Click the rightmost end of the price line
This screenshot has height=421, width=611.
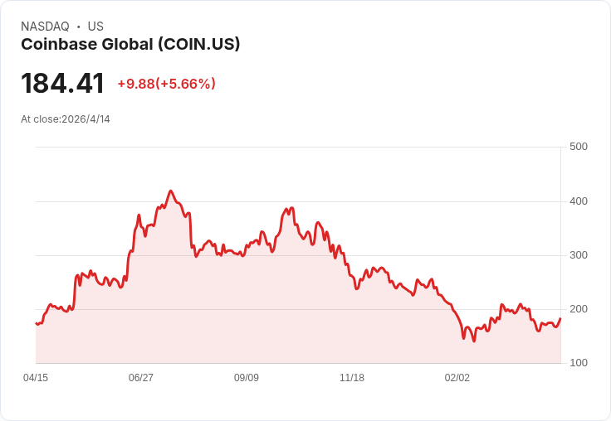560,318
